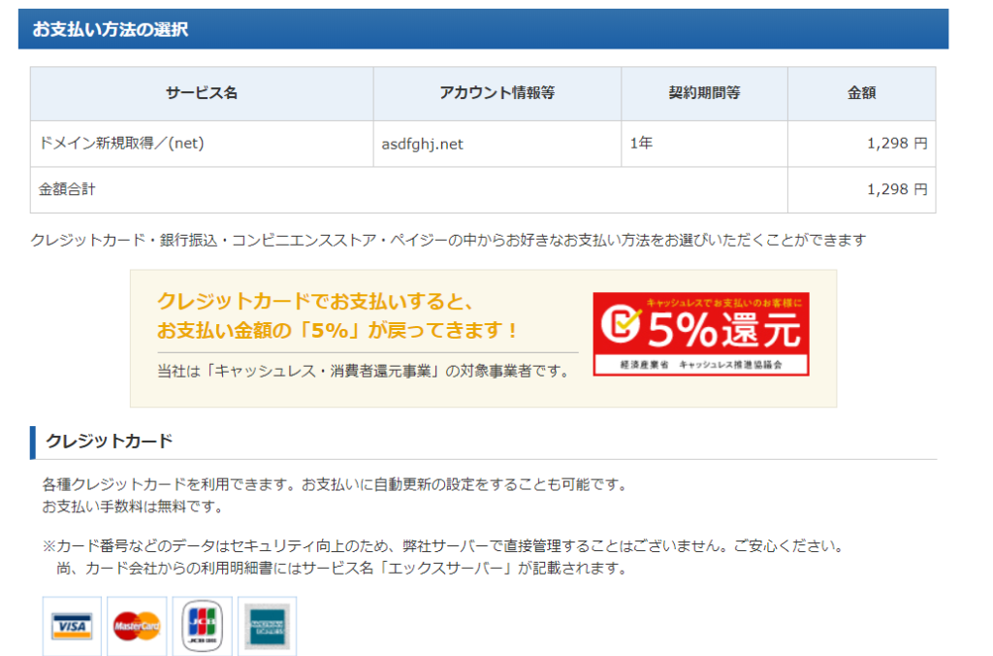Image resolution: width=993 pixels, height=656 pixels.
Task: Click the cashless checkmark logo in banner
Action: pyautogui.click(x=621, y=324)
